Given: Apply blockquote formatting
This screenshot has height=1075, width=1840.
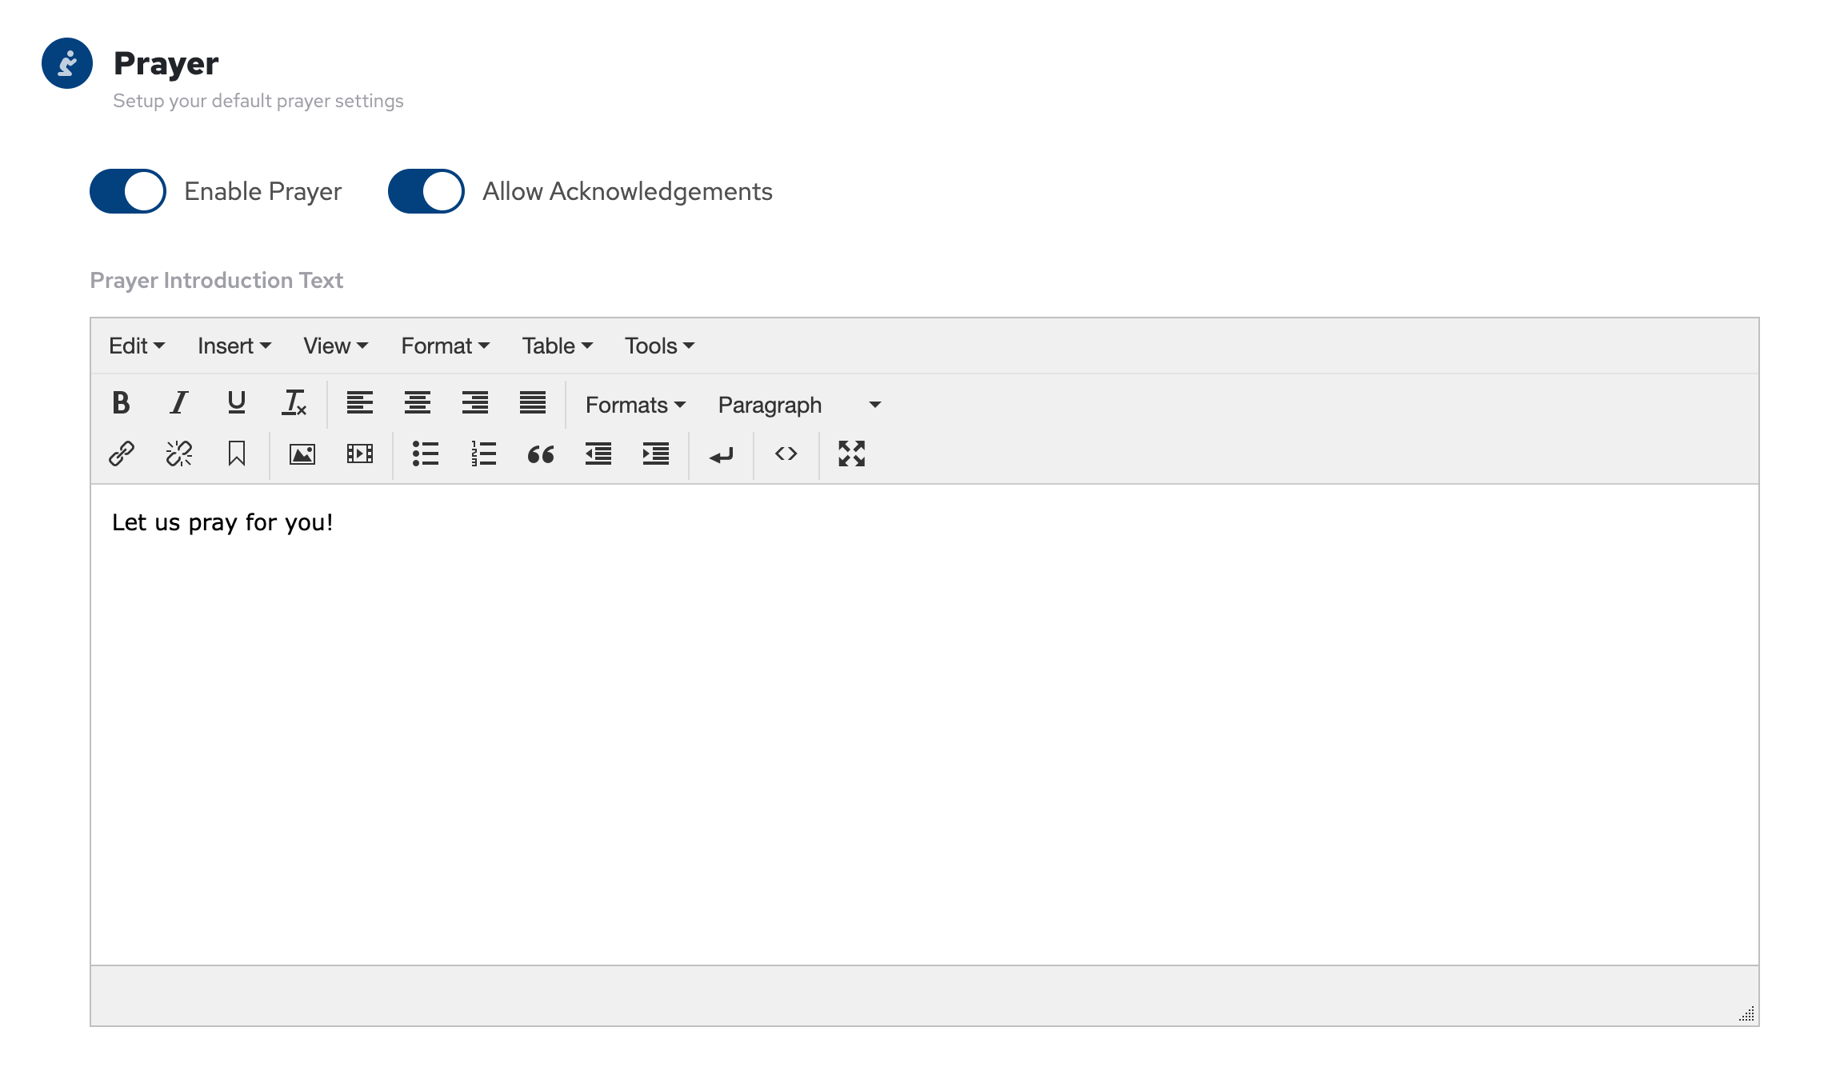Looking at the screenshot, I should click(541, 454).
